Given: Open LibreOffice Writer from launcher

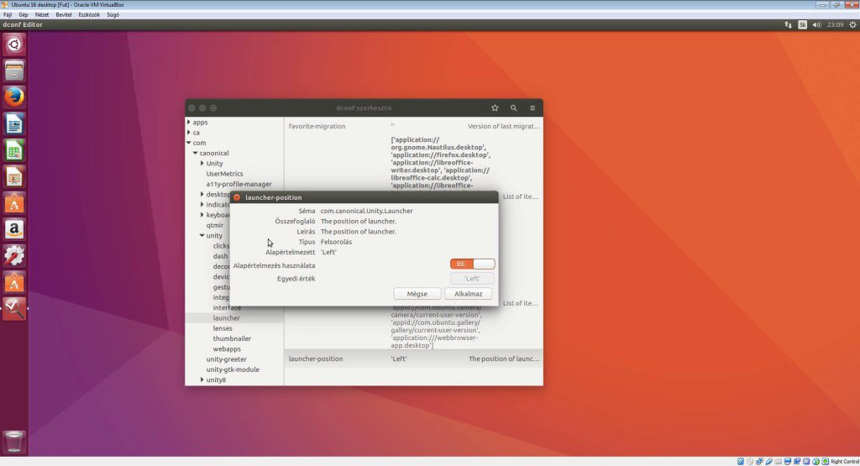Looking at the screenshot, I should coord(14,124).
